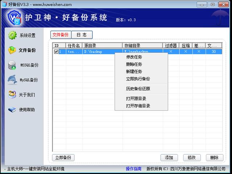Open MySQL备份 section
This screenshot has height=174, width=232.
[29, 80]
